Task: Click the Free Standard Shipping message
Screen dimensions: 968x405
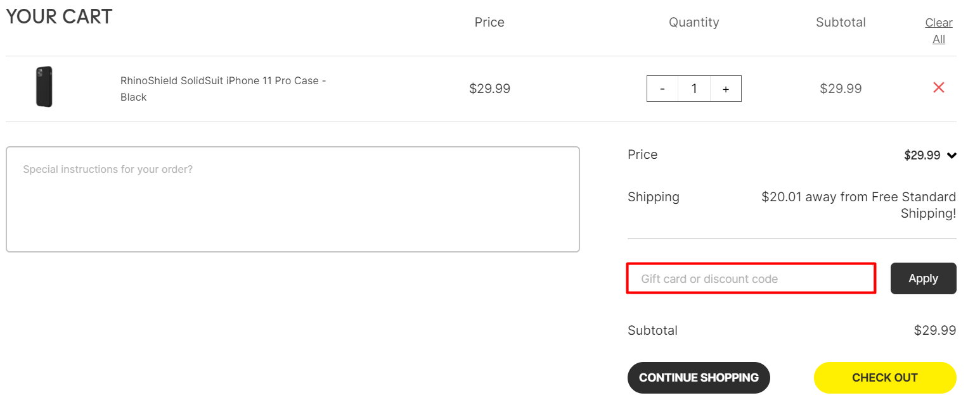Action: pyautogui.click(x=858, y=205)
